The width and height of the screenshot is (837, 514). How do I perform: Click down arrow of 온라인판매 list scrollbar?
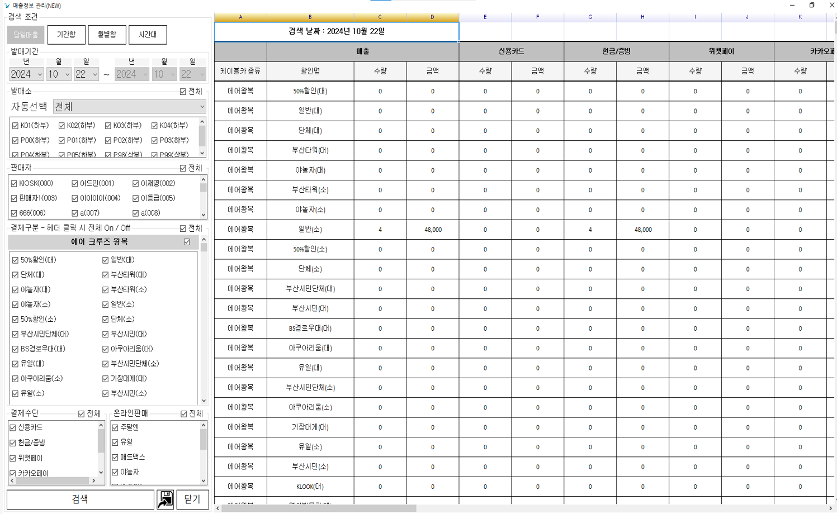point(204,480)
